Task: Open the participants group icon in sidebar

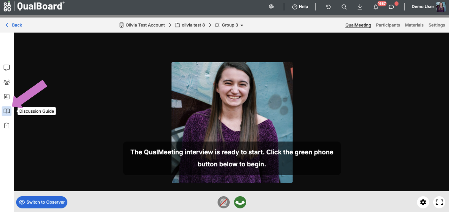Action: (x=7, y=82)
